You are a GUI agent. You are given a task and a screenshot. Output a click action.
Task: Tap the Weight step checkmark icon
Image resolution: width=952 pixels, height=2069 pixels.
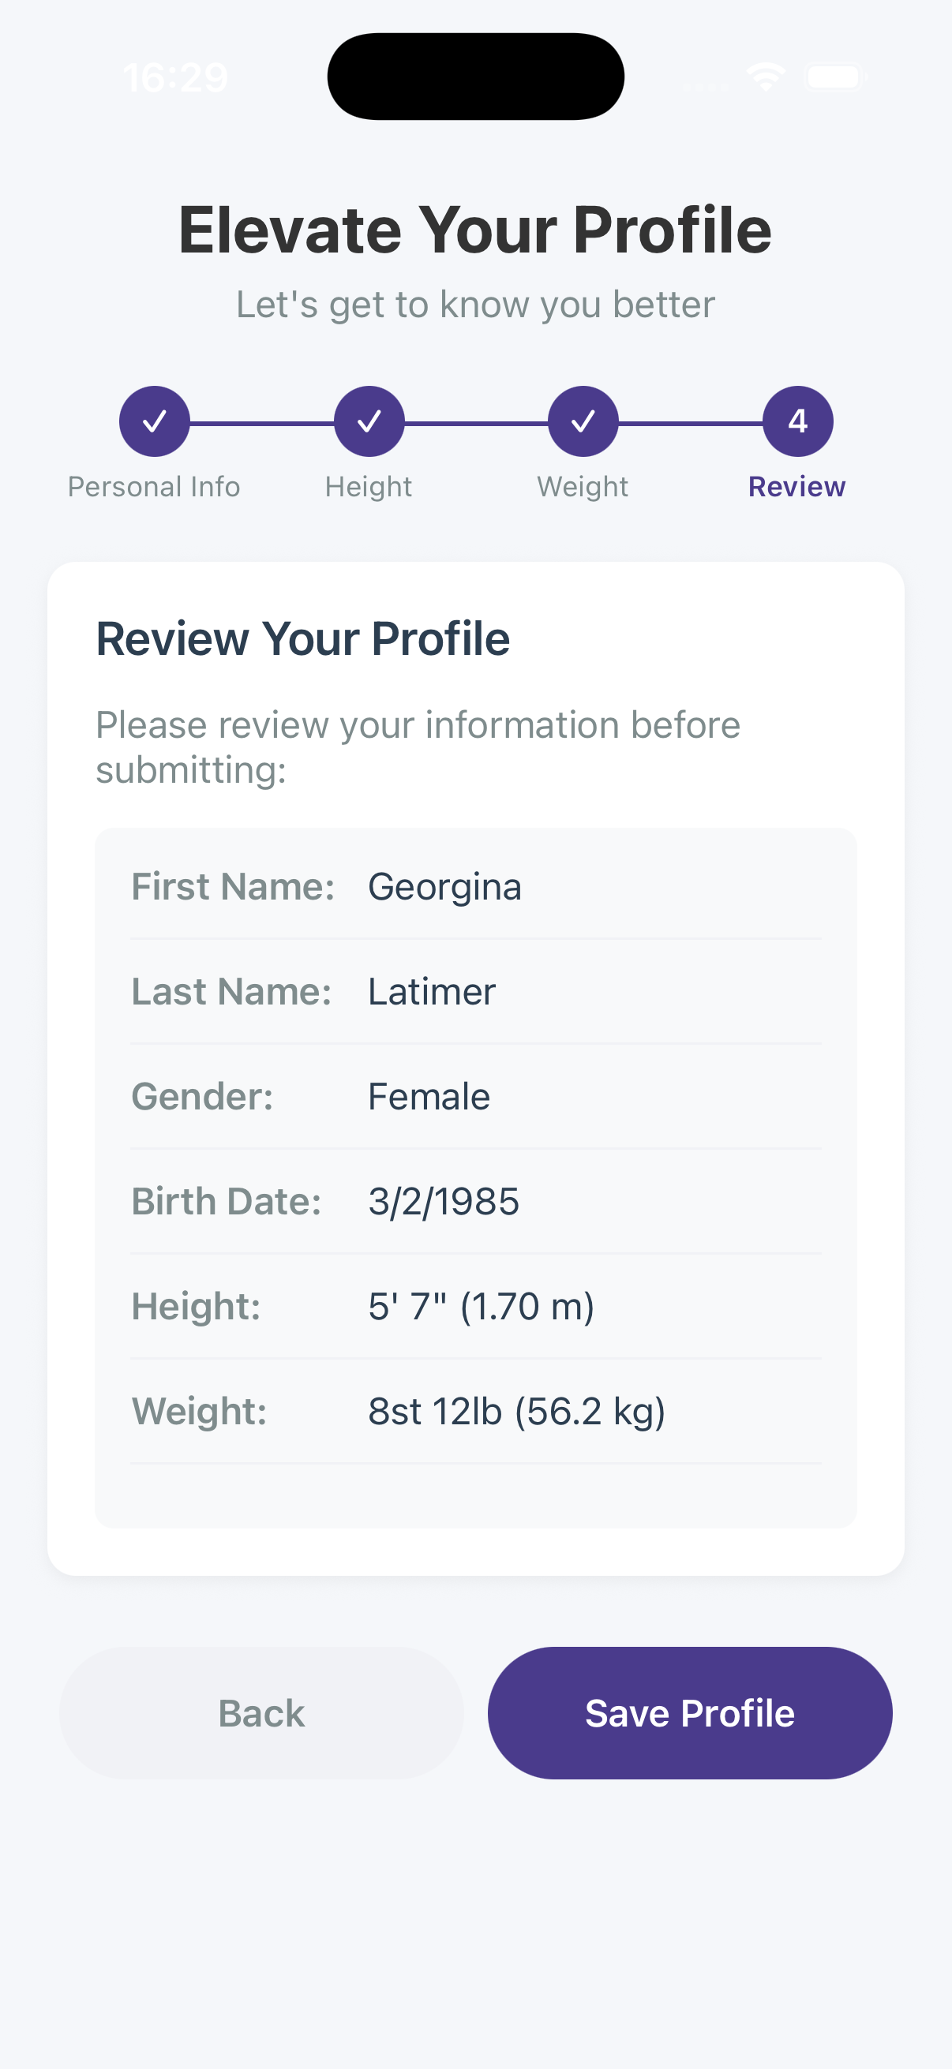(583, 420)
